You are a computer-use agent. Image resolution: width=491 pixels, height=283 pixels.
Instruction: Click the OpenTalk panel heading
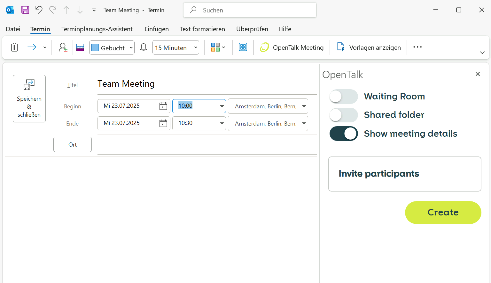coord(343,75)
